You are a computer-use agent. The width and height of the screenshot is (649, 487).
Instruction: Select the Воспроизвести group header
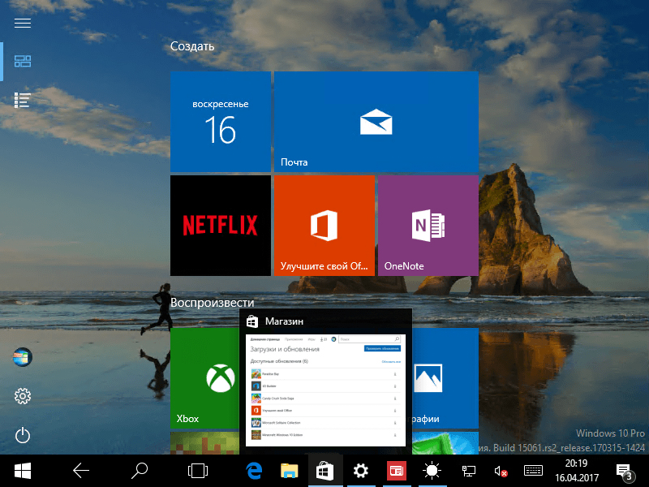tap(213, 303)
